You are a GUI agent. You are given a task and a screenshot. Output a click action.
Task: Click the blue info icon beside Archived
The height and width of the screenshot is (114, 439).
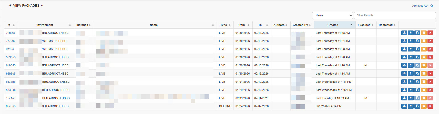click(x=432, y=6)
